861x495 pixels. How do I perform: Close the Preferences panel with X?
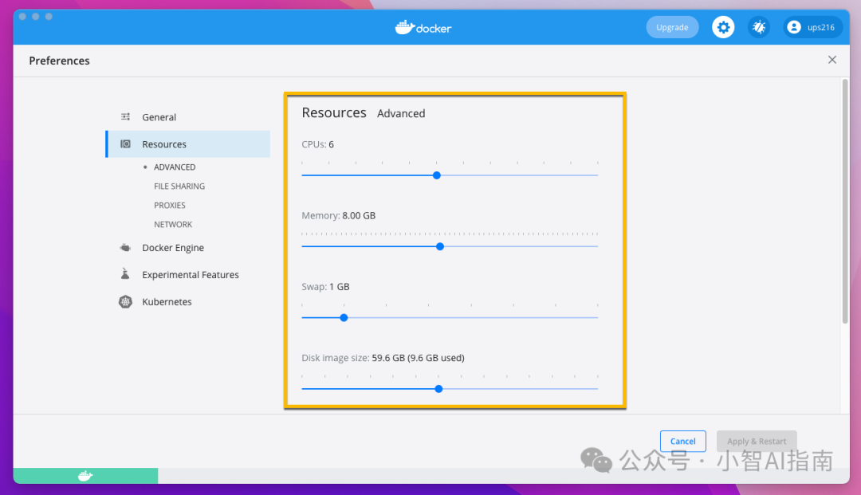click(x=832, y=60)
